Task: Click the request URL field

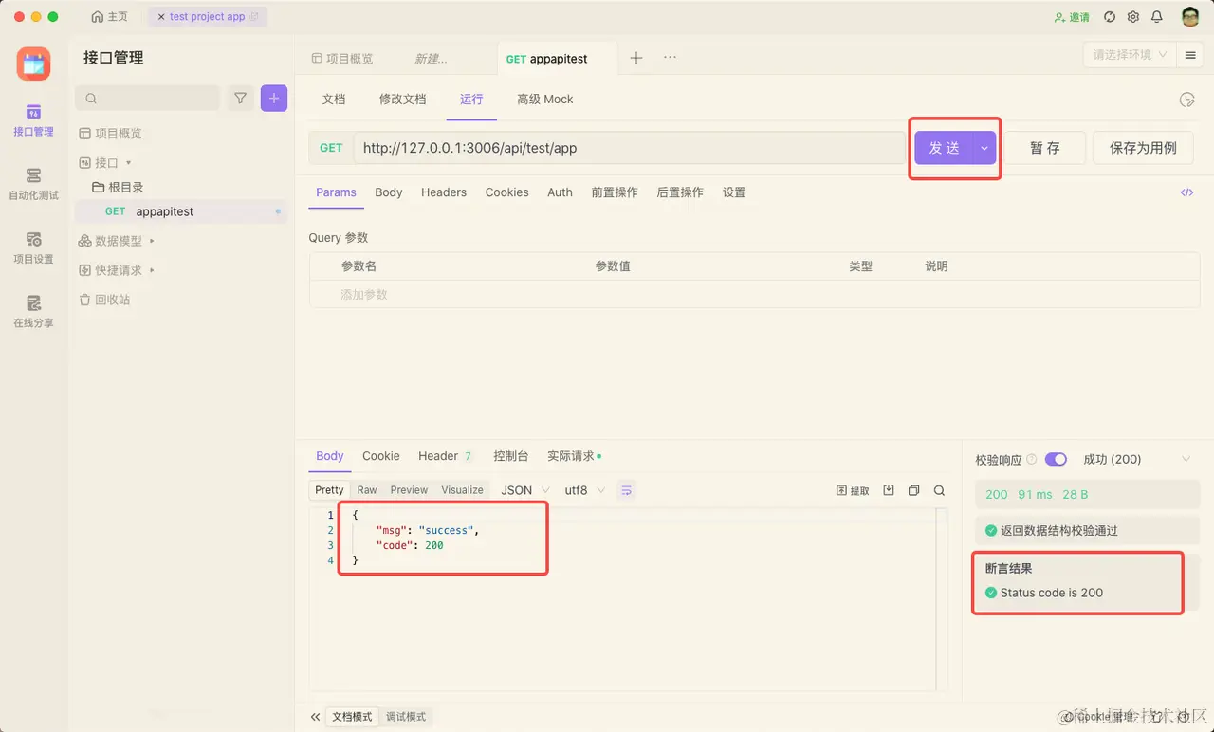Action: click(x=631, y=148)
